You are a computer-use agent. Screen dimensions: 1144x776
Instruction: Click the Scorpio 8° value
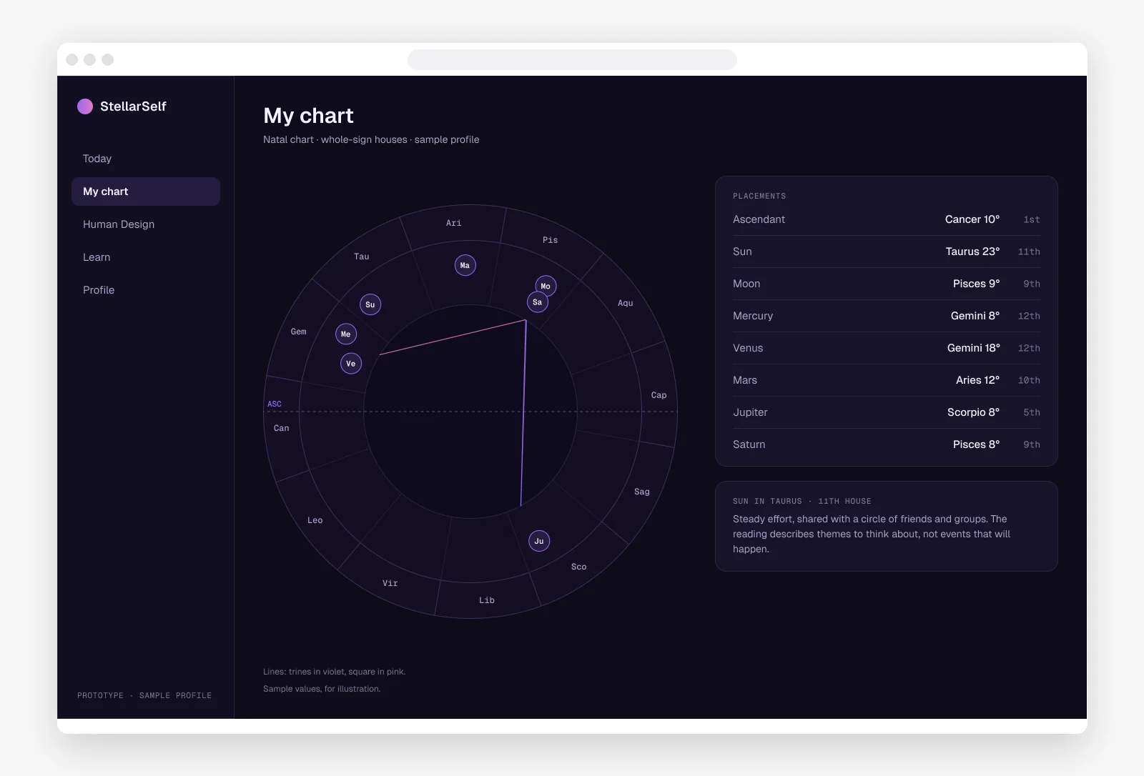(x=973, y=412)
